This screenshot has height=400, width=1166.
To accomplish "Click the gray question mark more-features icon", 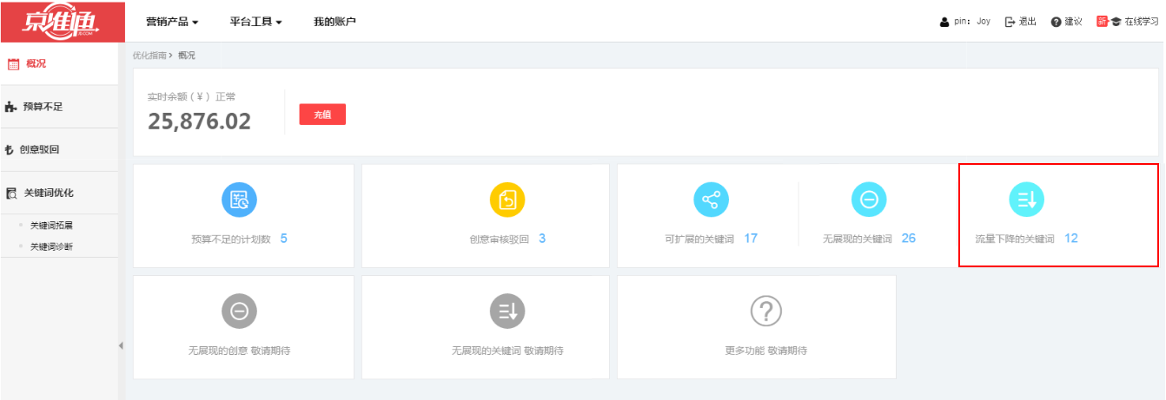I will click(765, 311).
